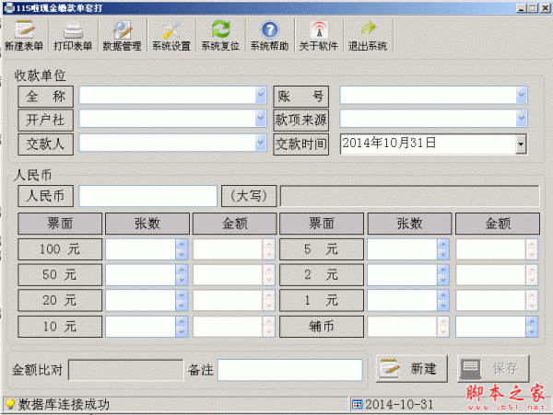The image size is (553, 415).
Task: Click the 账号 label button
Action: pos(300,96)
